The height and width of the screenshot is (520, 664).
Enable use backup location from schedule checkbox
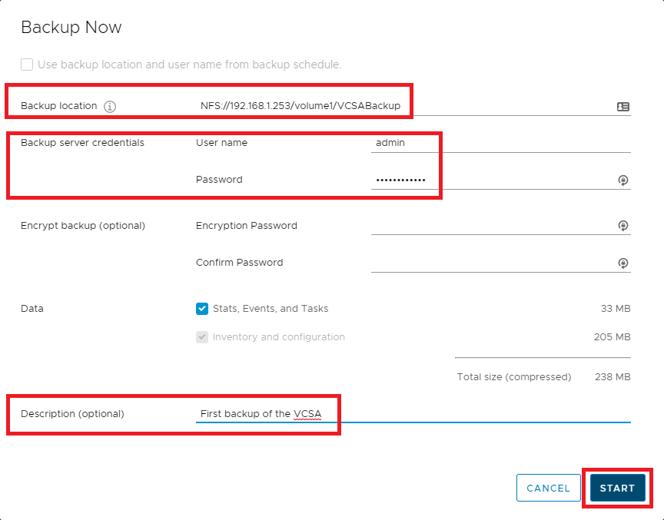click(x=27, y=65)
